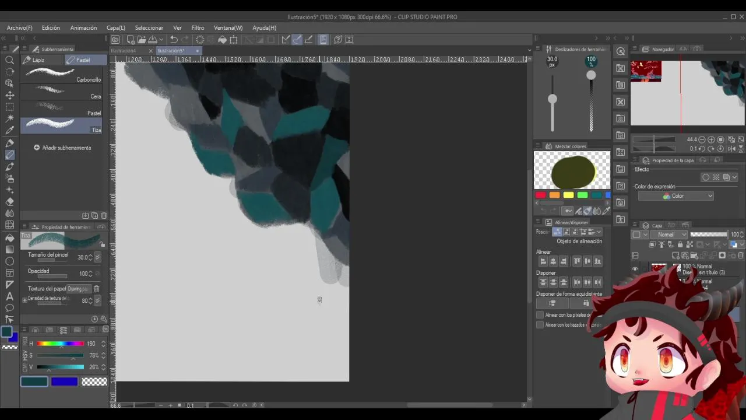
Task: Click the New file icon in command bar
Action: [131, 40]
